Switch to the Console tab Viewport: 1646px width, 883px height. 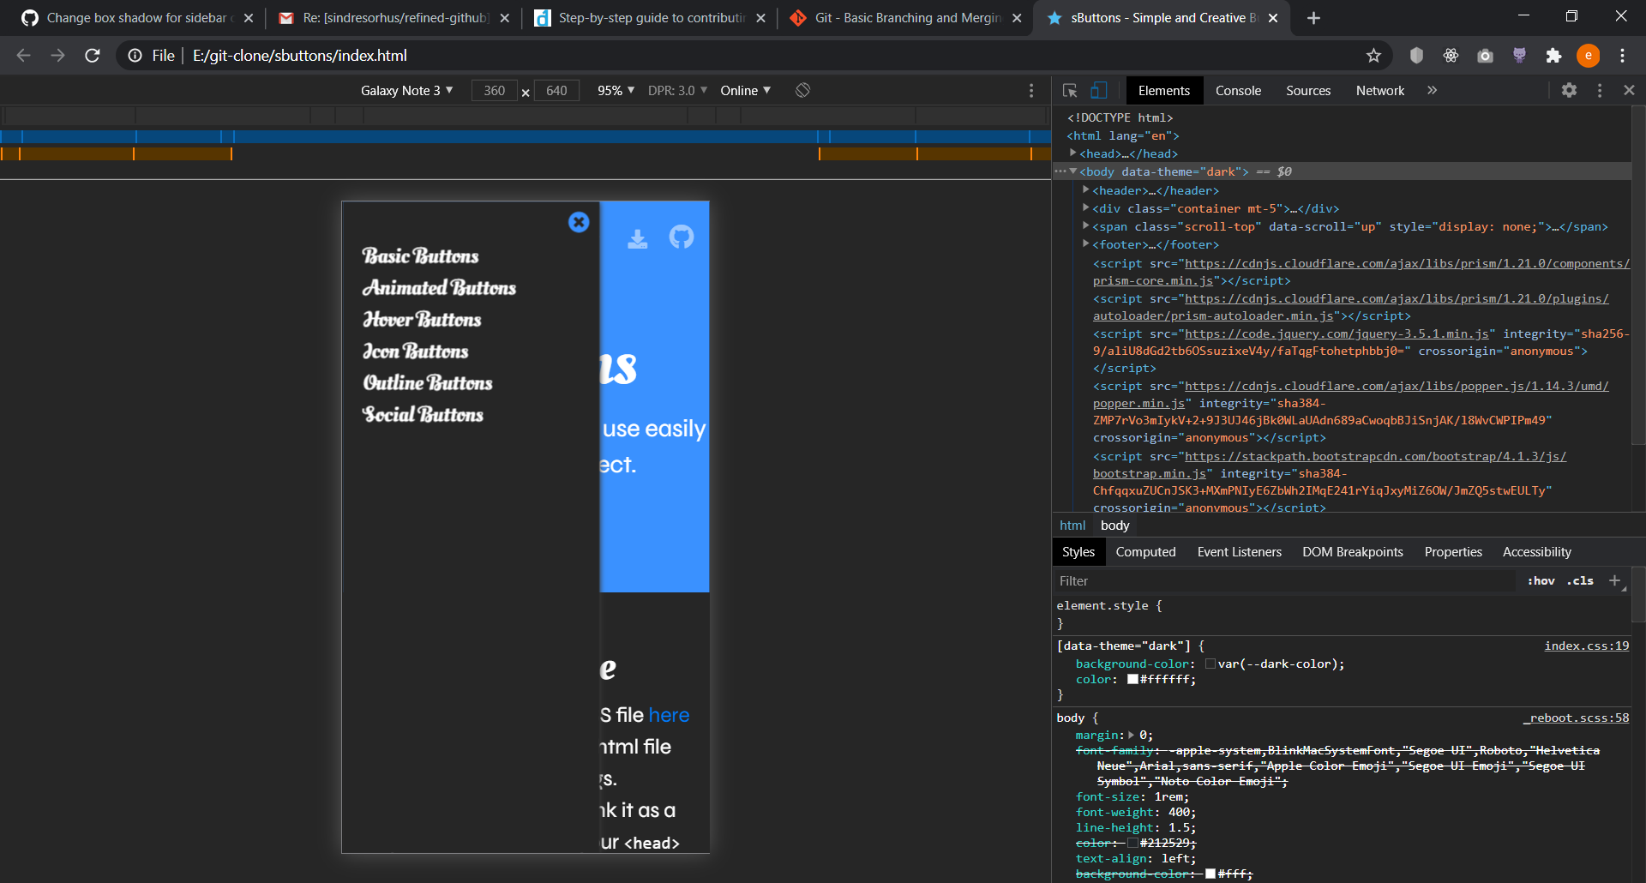point(1238,90)
